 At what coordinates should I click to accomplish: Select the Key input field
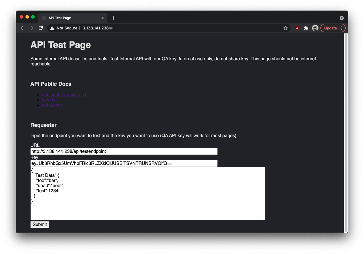(x=124, y=163)
